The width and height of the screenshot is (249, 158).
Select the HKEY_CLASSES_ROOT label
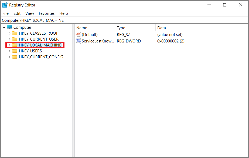point(38,33)
